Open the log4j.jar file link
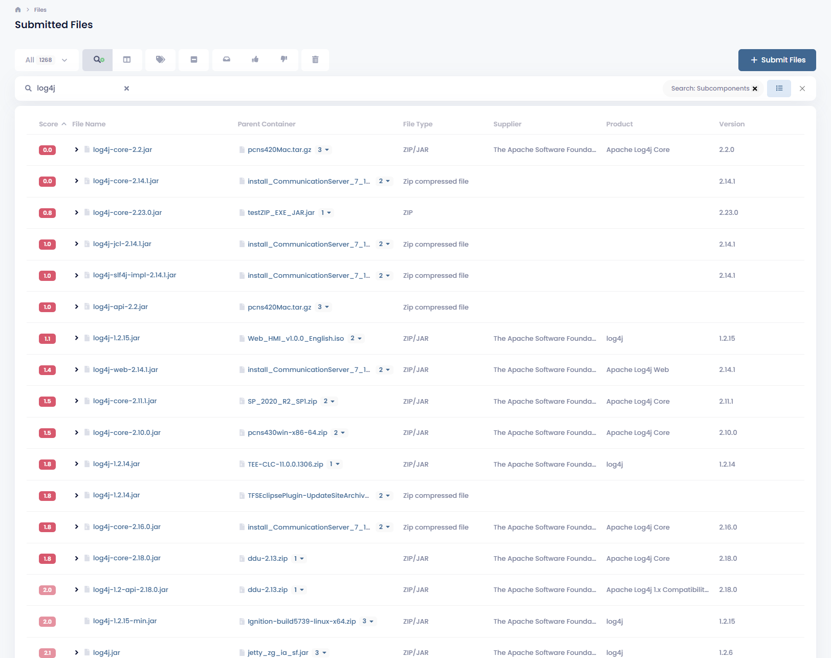The image size is (831, 658). (x=106, y=653)
